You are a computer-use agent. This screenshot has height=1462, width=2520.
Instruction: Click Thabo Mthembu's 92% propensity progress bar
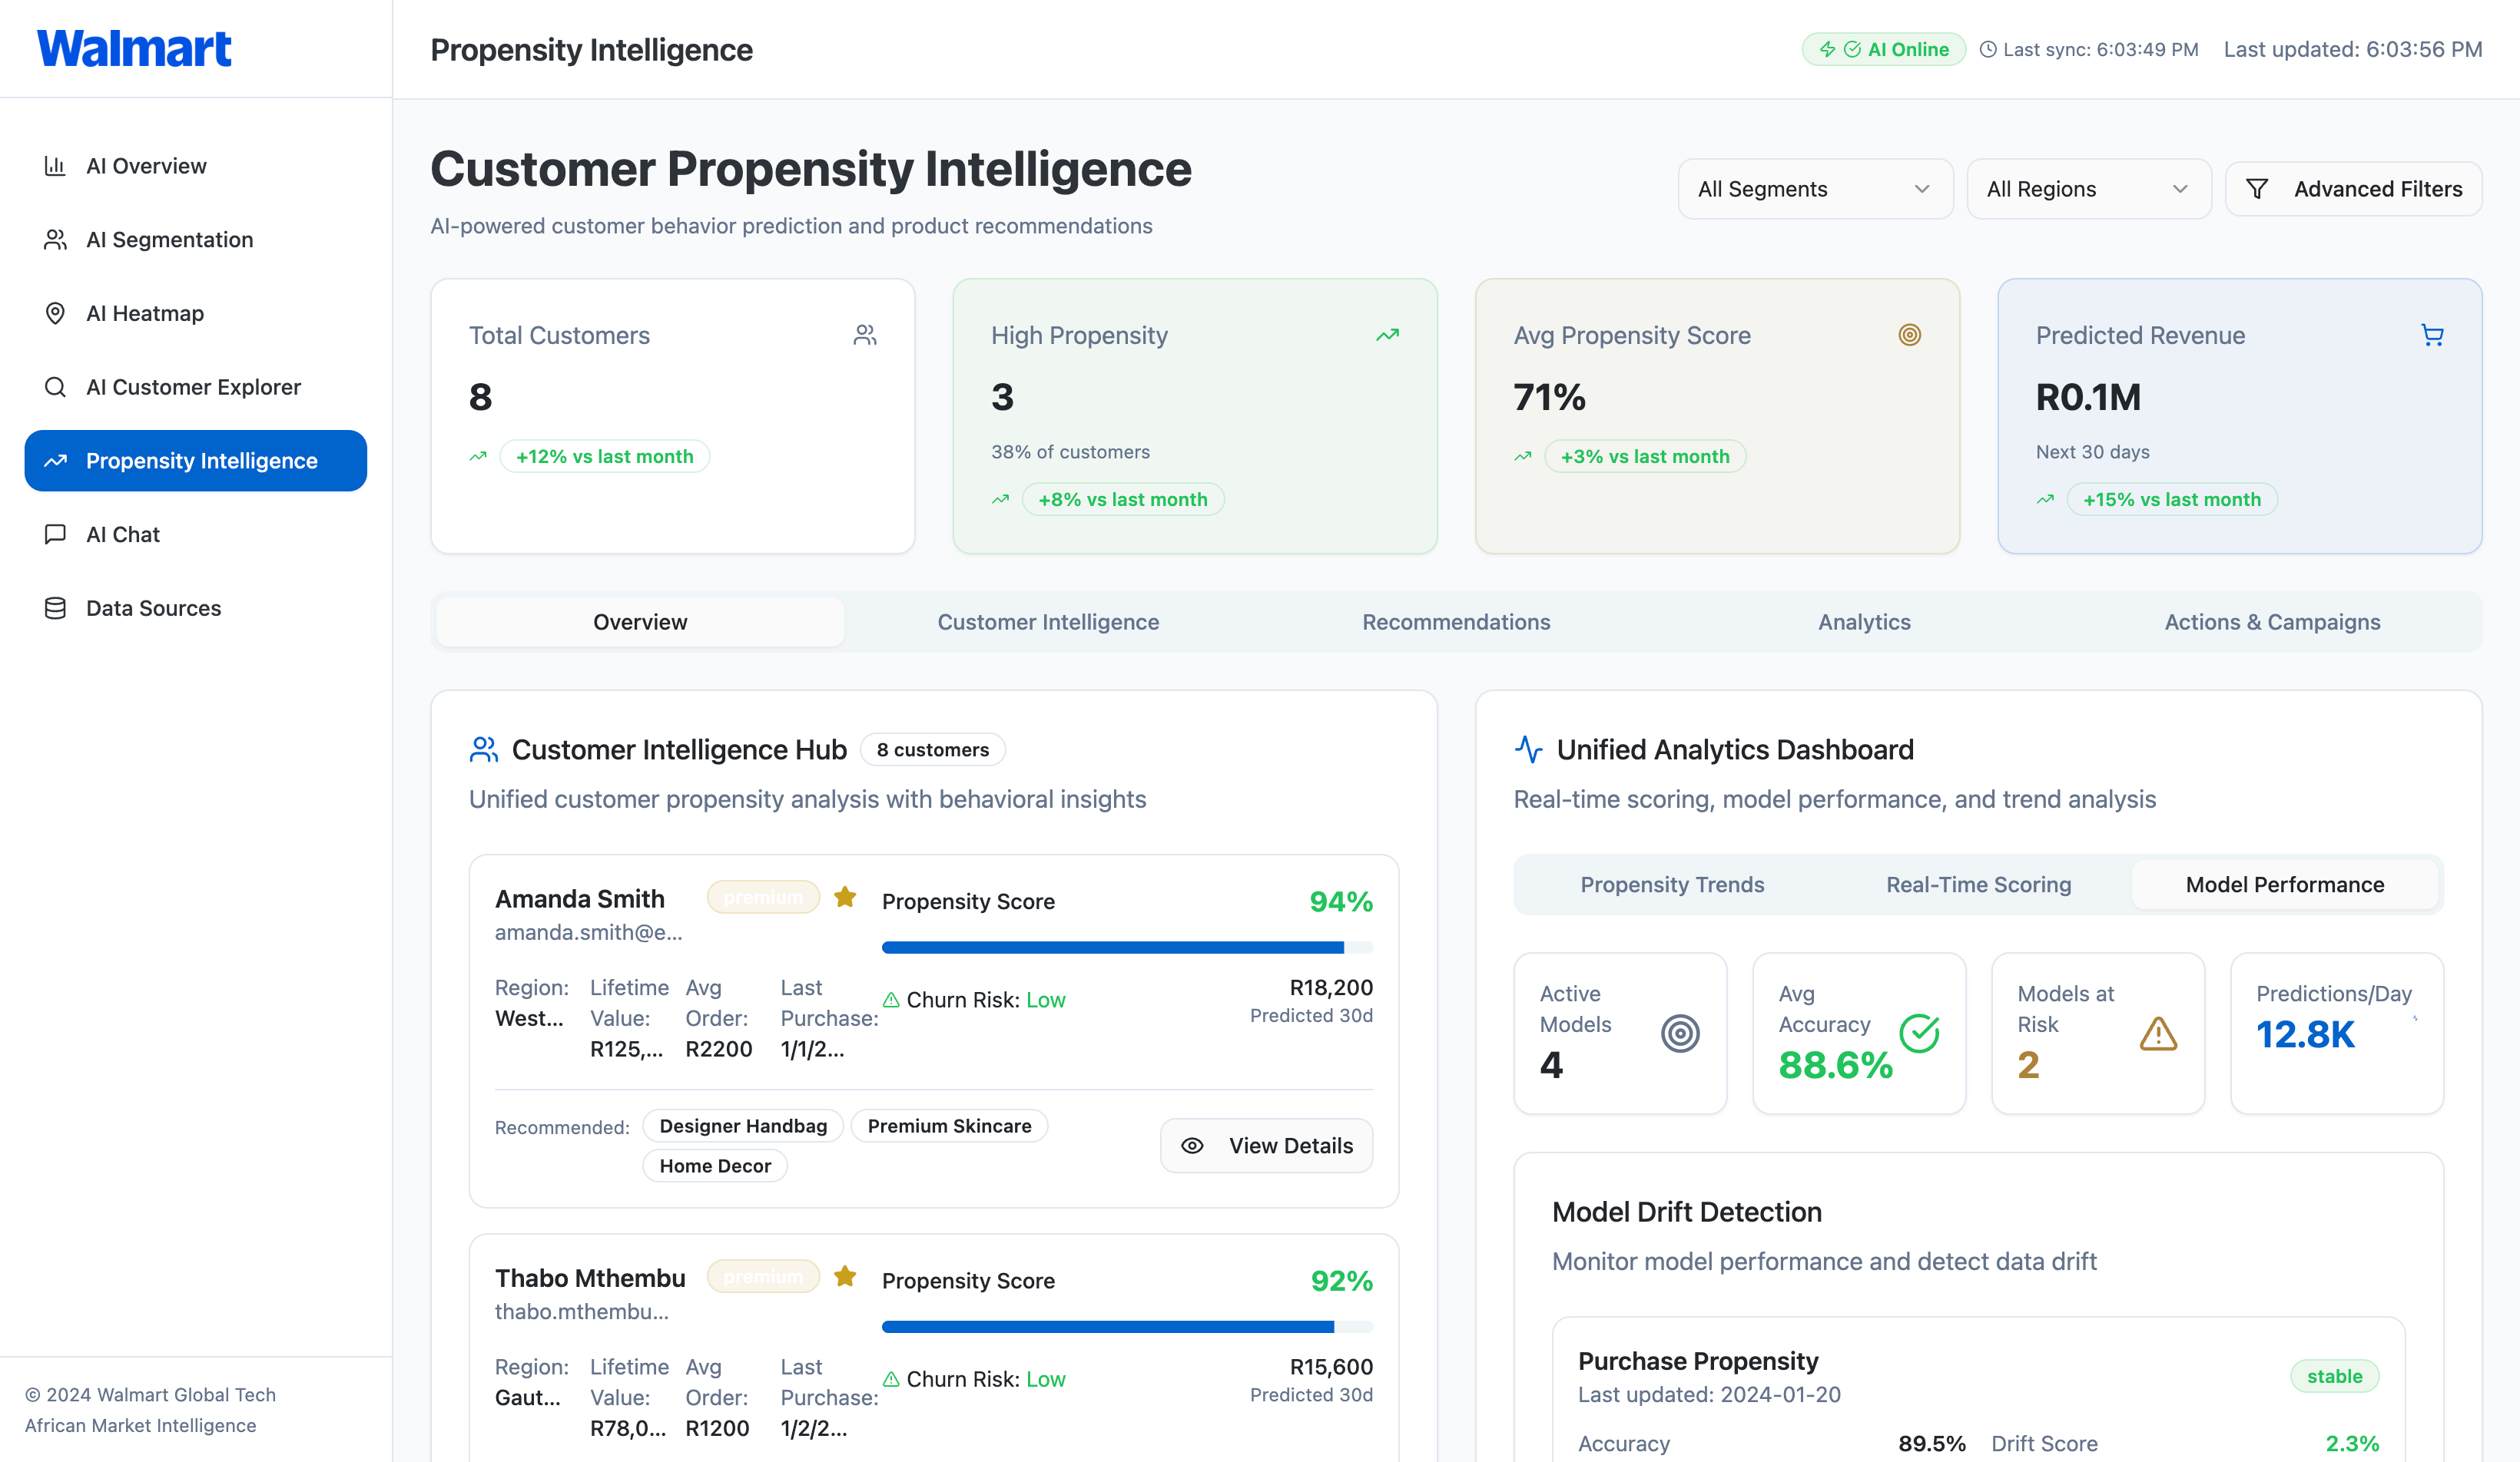(x=1127, y=1327)
